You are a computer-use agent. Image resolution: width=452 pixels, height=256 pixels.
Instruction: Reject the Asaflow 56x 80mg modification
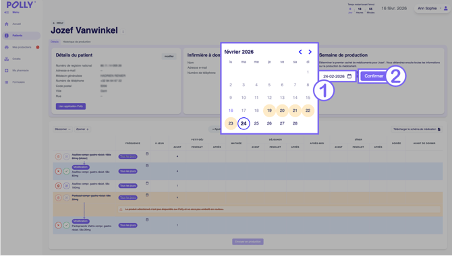[x=58, y=171]
